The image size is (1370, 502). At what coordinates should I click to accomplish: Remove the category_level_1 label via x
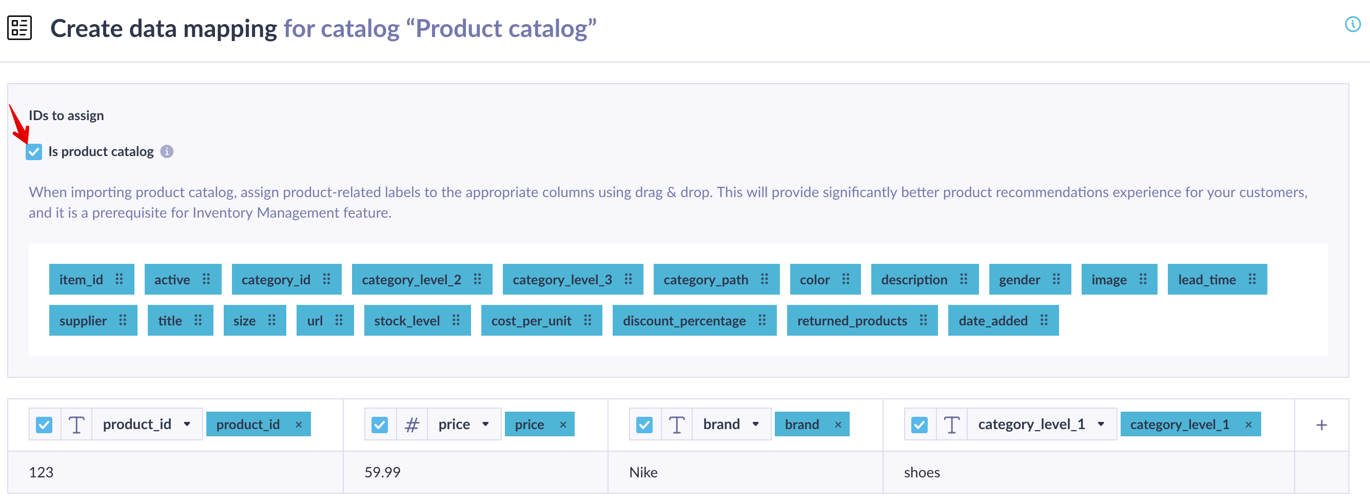coord(1248,424)
